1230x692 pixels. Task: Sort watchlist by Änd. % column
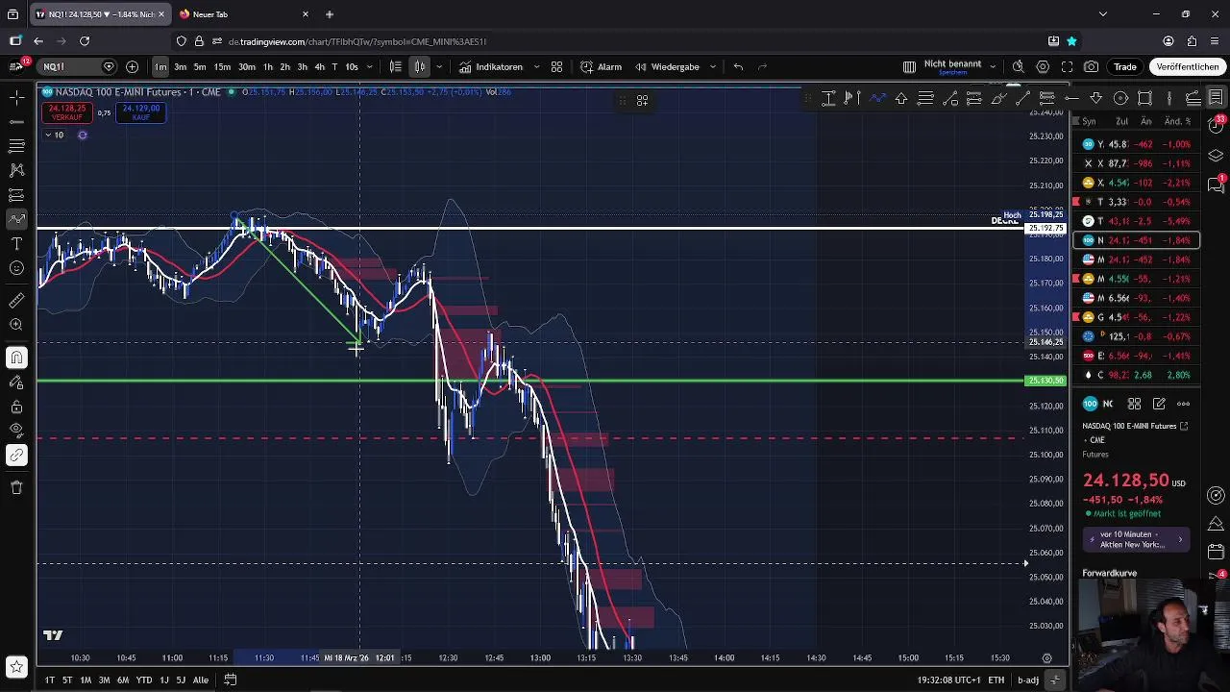pyautogui.click(x=1176, y=121)
